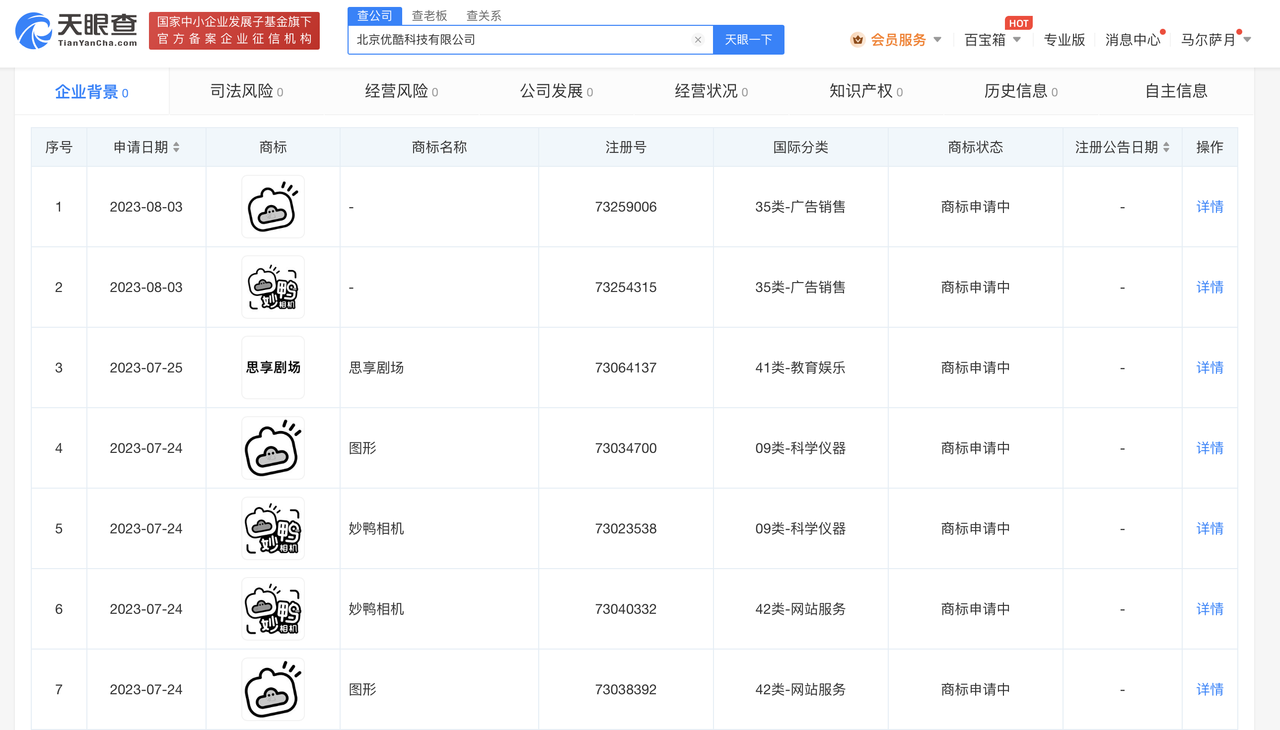
Task: Expand 会员服务 dropdown
Action: [x=937, y=40]
